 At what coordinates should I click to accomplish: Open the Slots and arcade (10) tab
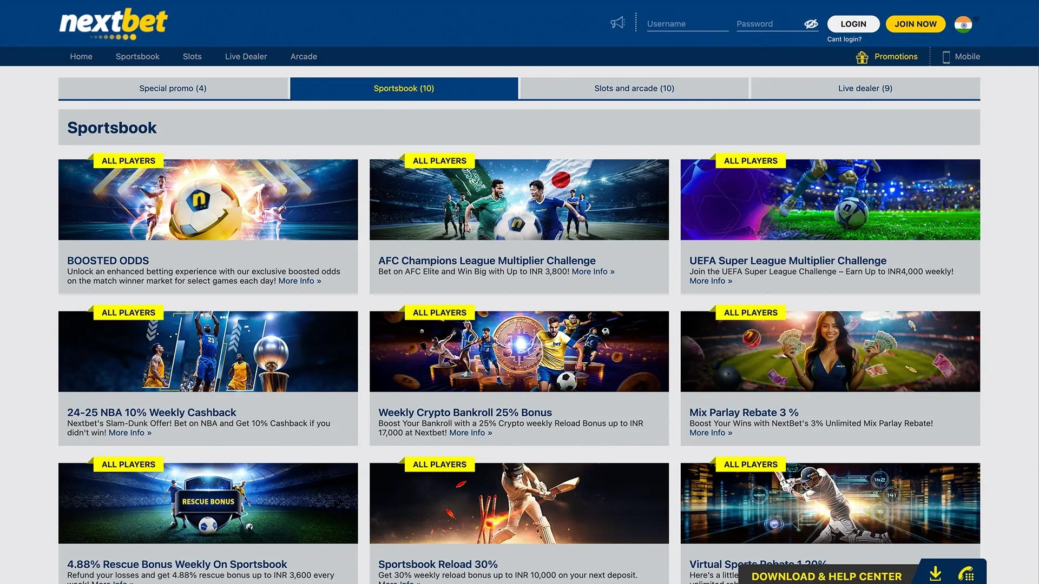(634, 88)
